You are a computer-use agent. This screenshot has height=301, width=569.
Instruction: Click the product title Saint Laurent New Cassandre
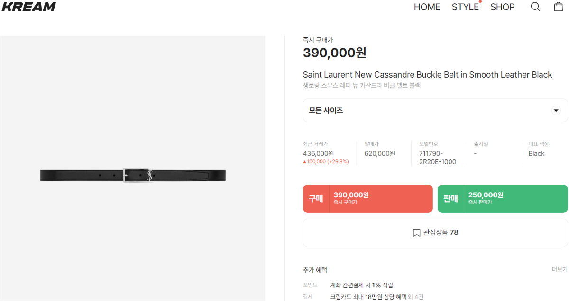427,75
